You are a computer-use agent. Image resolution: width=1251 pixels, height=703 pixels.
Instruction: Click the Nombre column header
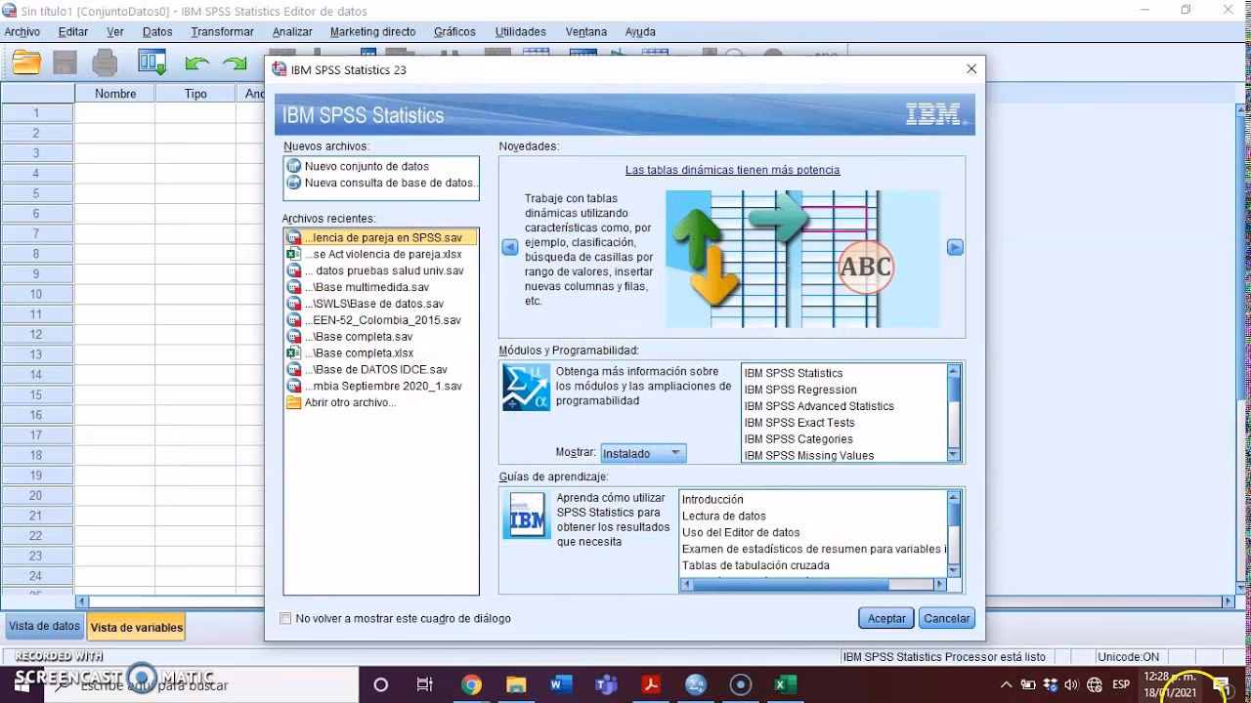[x=115, y=94]
